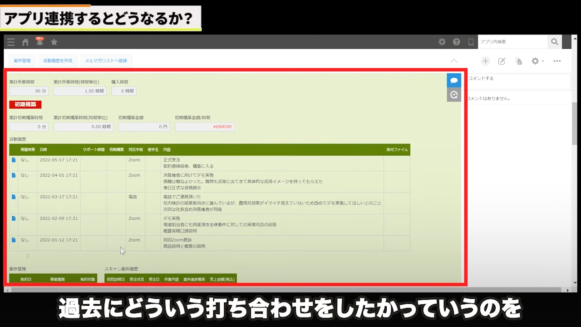Switch to mobile view icon

[x=471, y=42]
